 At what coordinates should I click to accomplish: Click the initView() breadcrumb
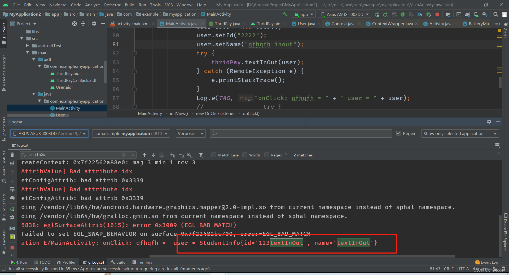(x=179, y=113)
